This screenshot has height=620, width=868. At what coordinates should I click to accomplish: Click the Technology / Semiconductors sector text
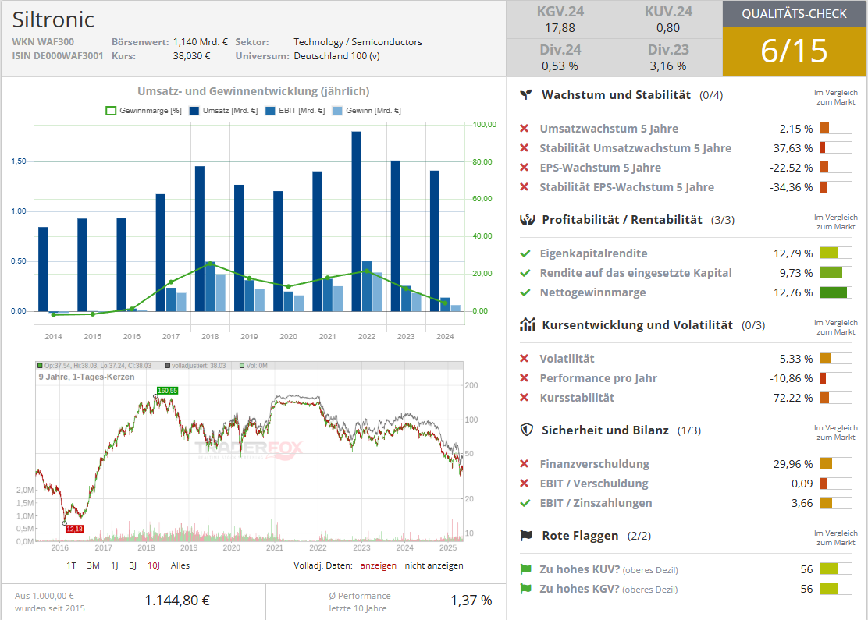(x=358, y=41)
